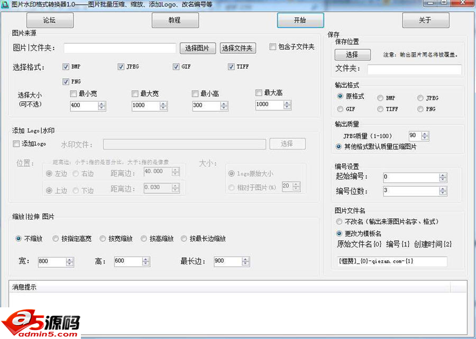Click the application icon in the title bar
Image resolution: width=476 pixels, height=339 pixels.
point(6,4)
